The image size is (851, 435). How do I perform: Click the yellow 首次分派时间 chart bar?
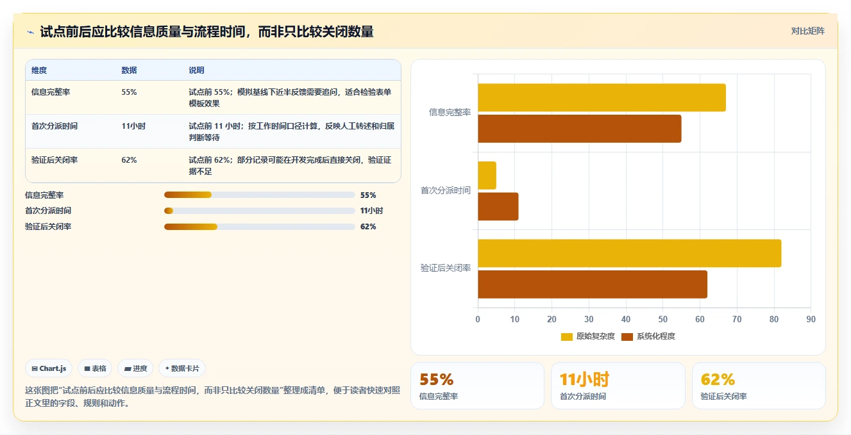click(487, 176)
